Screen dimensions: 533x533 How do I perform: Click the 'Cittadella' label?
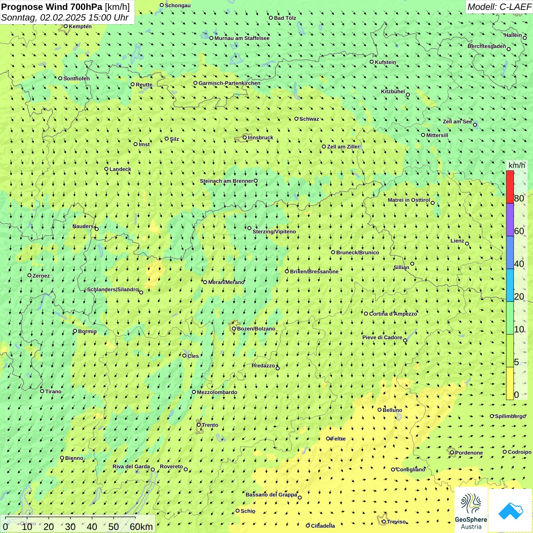coord(323,526)
